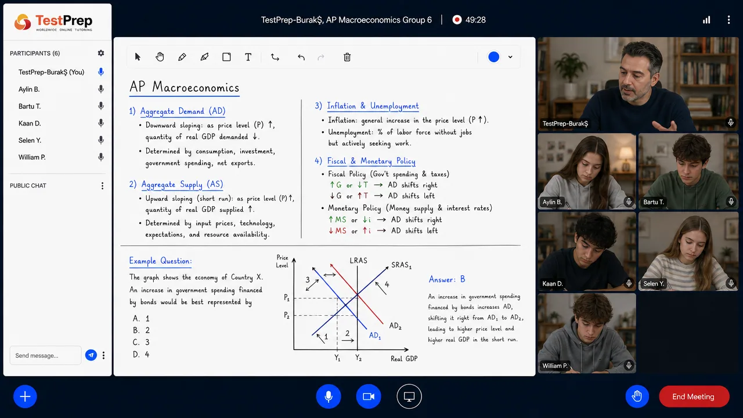Toggle Selen Y. microphone in participants list

click(101, 140)
